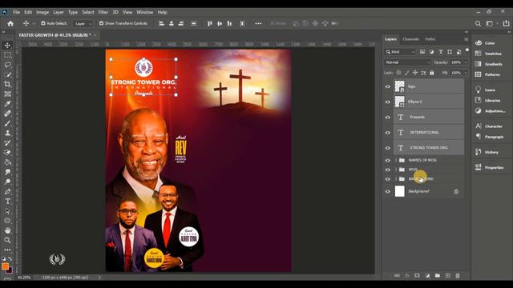Select the Path Selection tool

click(x=7, y=211)
